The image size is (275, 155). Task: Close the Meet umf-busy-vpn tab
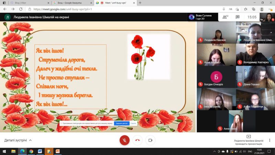pyautogui.click(x=134, y=3)
